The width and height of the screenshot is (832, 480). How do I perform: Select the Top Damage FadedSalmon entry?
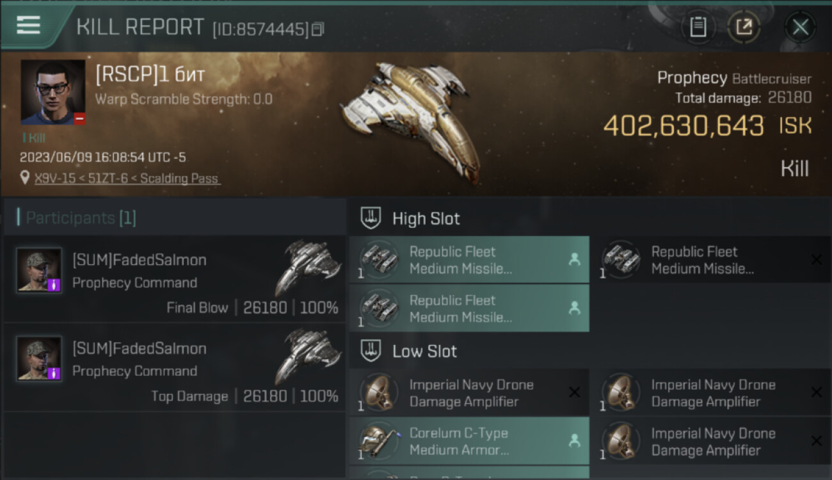(174, 367)
